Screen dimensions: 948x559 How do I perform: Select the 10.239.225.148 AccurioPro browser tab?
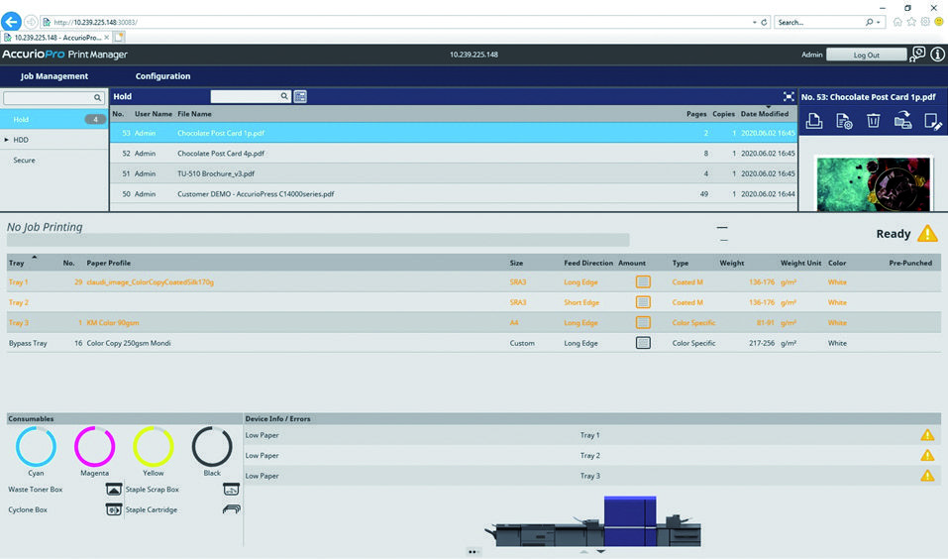[56, 38]
